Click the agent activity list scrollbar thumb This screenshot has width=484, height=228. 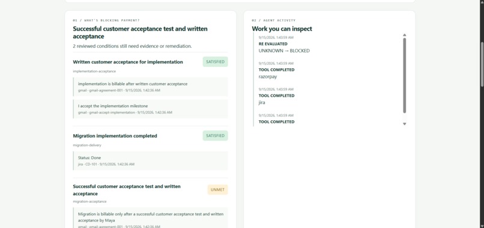(404, 75)
